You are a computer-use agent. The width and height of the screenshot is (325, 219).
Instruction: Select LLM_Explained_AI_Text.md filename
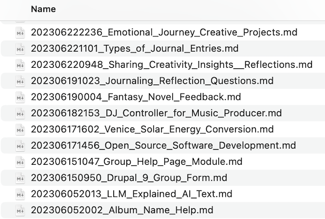(x=132, y=194)
